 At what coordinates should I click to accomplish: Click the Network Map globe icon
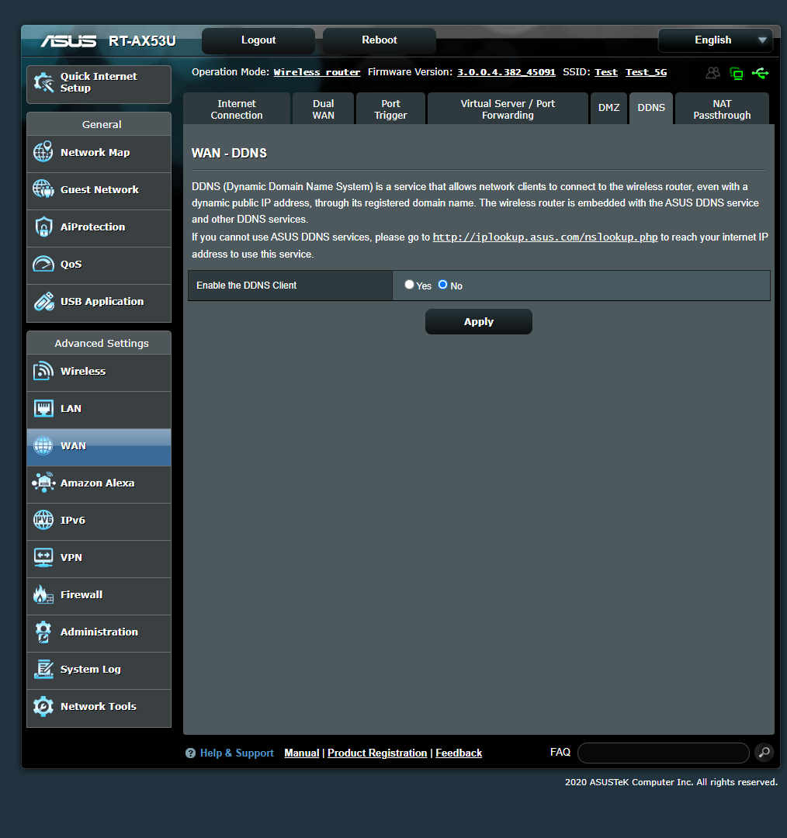tap(43, 152)
